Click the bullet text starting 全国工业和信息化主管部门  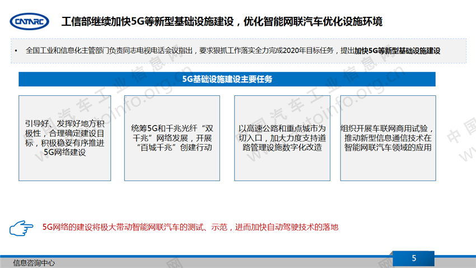click(233, 51)
